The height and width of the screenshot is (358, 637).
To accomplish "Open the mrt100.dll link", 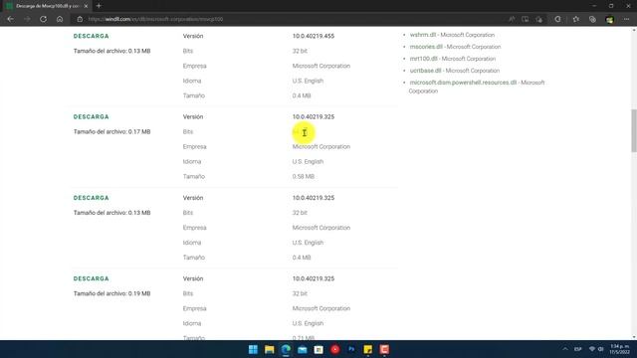I will 424,59.
